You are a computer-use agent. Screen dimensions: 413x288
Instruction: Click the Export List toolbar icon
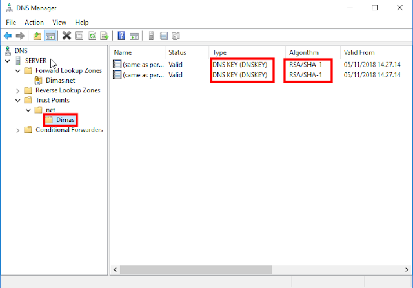point(105,36)
